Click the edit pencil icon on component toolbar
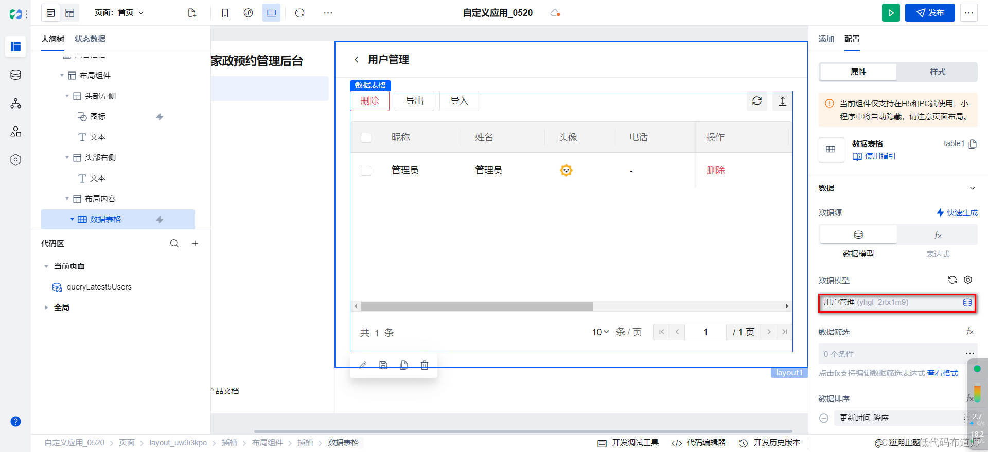Image resolution: width=988 pixels, height=452 pixels. (363, 365)
